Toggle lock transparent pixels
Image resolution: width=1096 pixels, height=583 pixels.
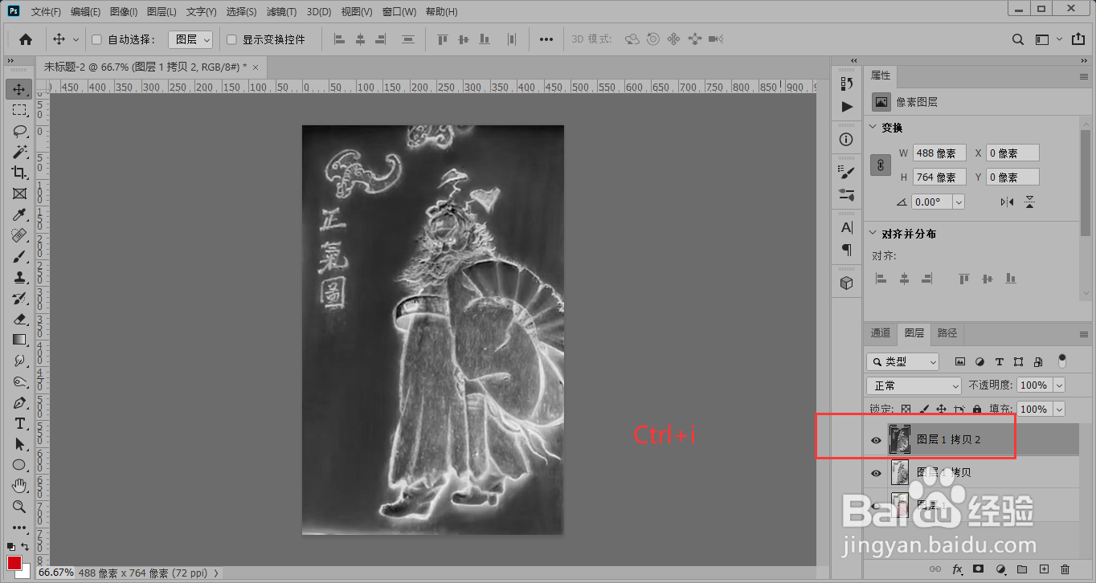pos(906,409)
